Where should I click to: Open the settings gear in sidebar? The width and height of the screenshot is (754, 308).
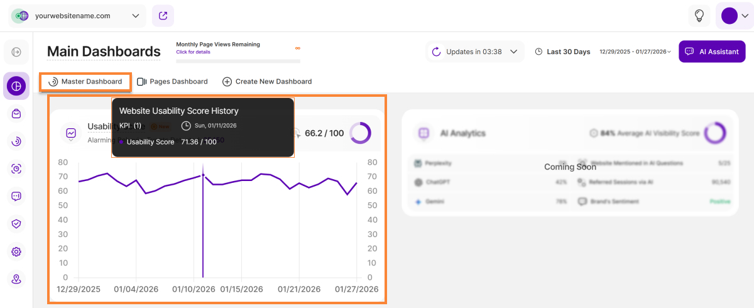[x=16, y=251]
